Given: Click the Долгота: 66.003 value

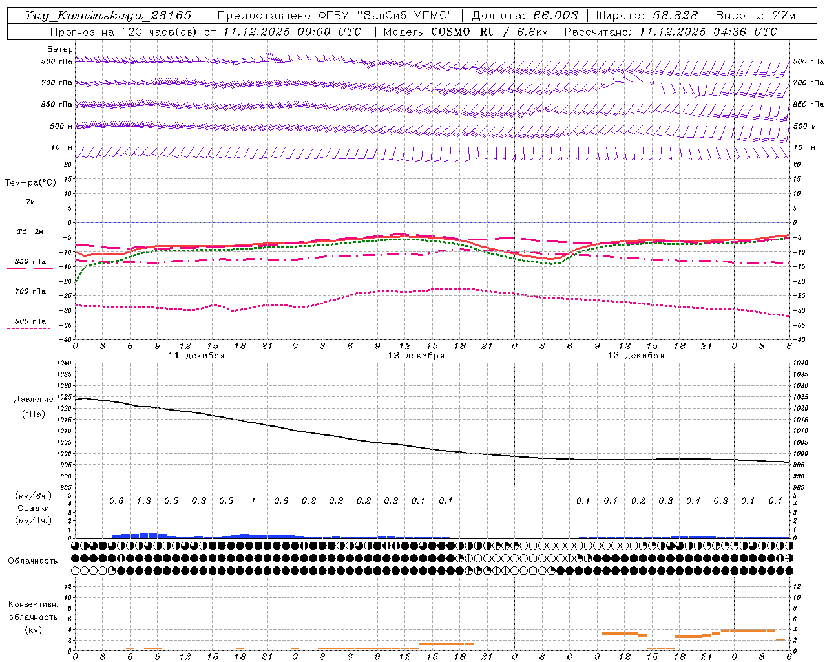Looking at the screenshot, I should [x=525, y=16].
